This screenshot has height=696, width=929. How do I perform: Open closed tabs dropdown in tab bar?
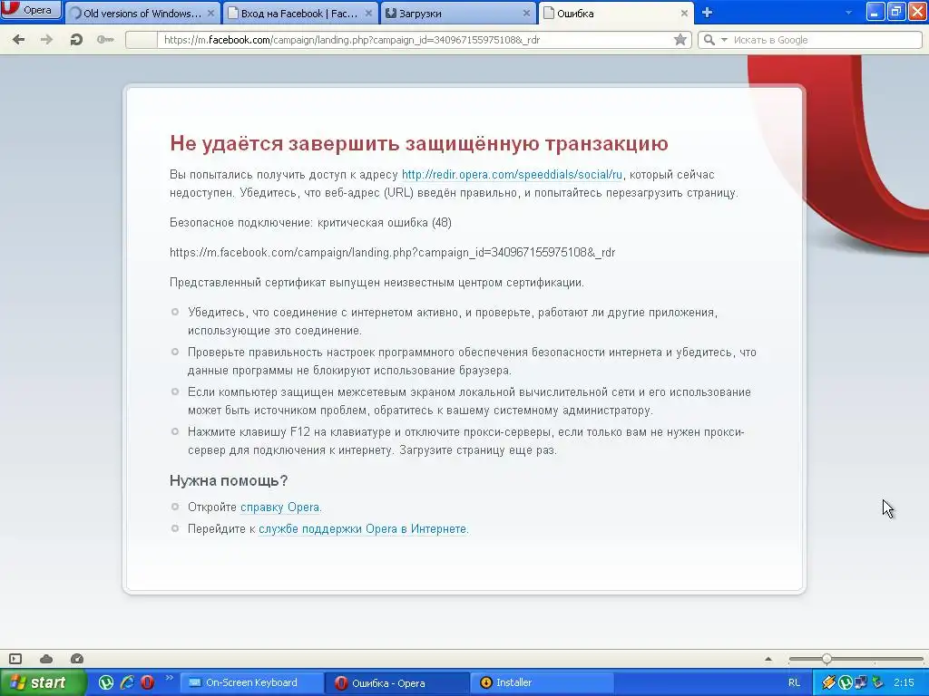848,13
